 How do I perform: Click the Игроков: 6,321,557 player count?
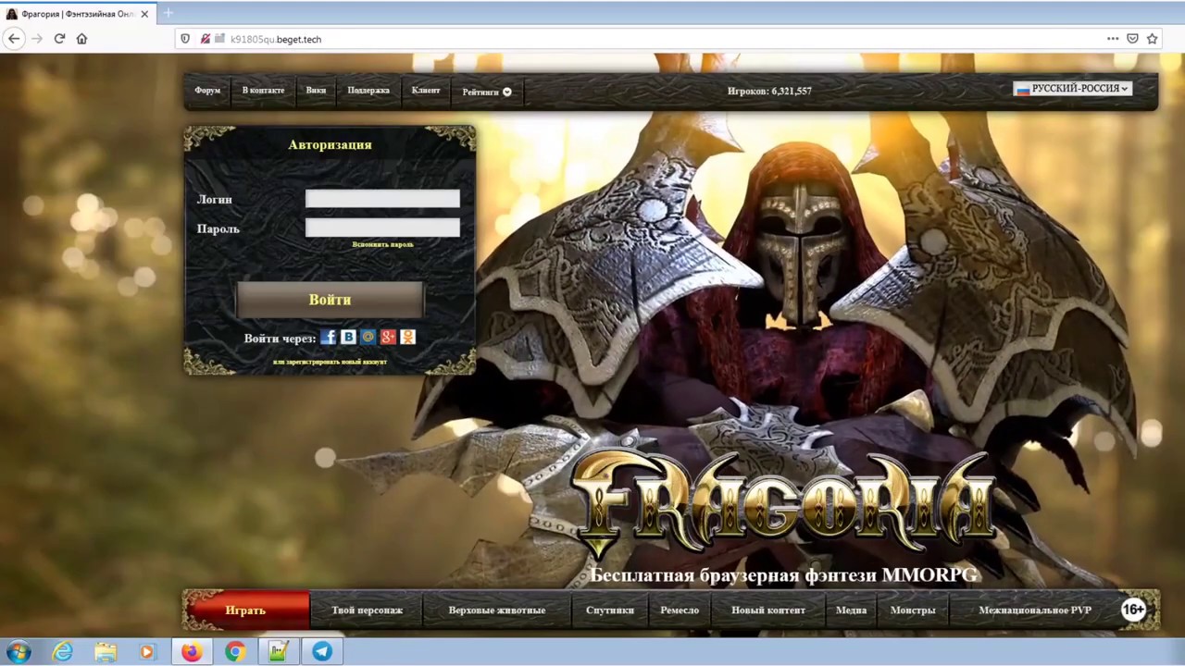click(x=769, y=91)
